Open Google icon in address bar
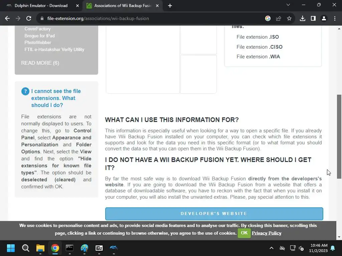Image resolution: width=342 pixels, height=256 pixels. [x=268, y=19]
